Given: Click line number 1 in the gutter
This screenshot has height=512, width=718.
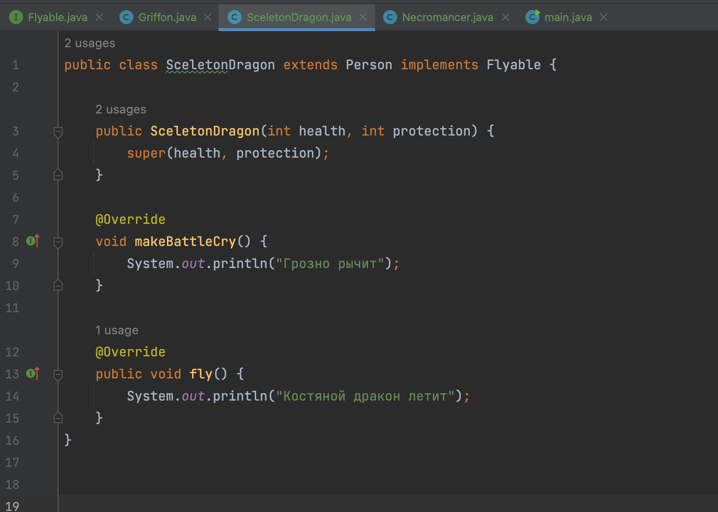Looking at the screenshot, I should coord(16,65).
